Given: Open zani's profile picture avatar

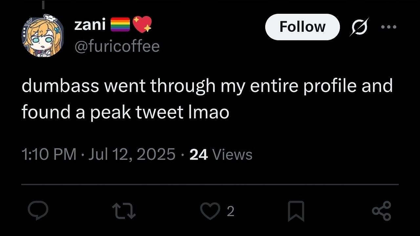Looking at the screenshot, I should coord(42,36).
